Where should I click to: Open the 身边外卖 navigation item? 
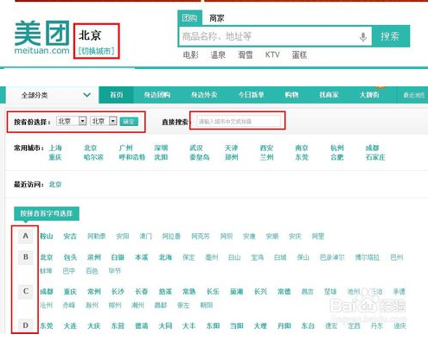(x=204, y=95)
